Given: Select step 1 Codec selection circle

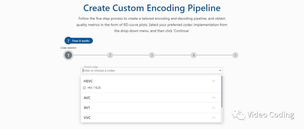Looking at the screenshot, I should pos(68,55).
